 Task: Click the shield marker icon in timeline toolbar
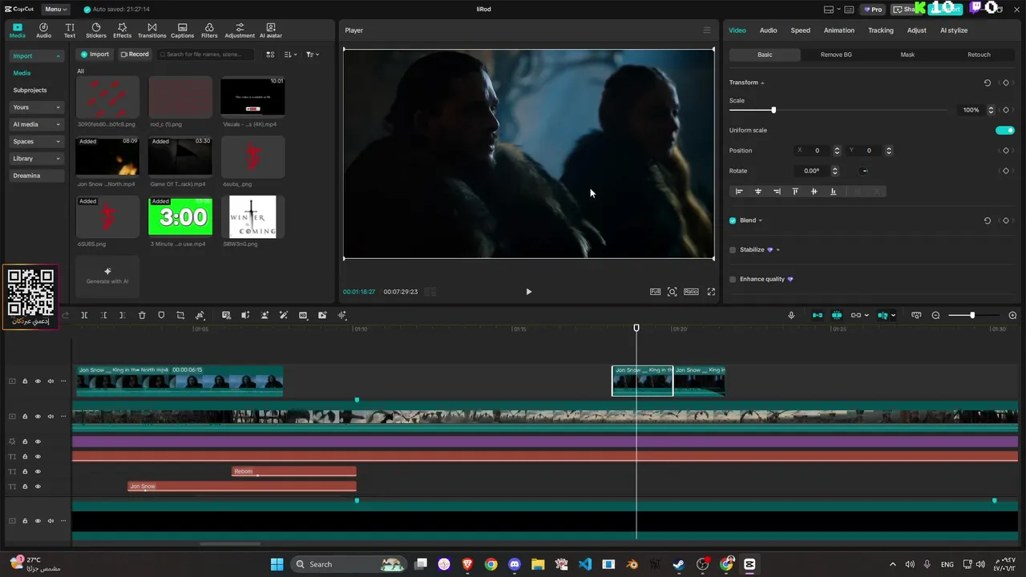point(161,315)
